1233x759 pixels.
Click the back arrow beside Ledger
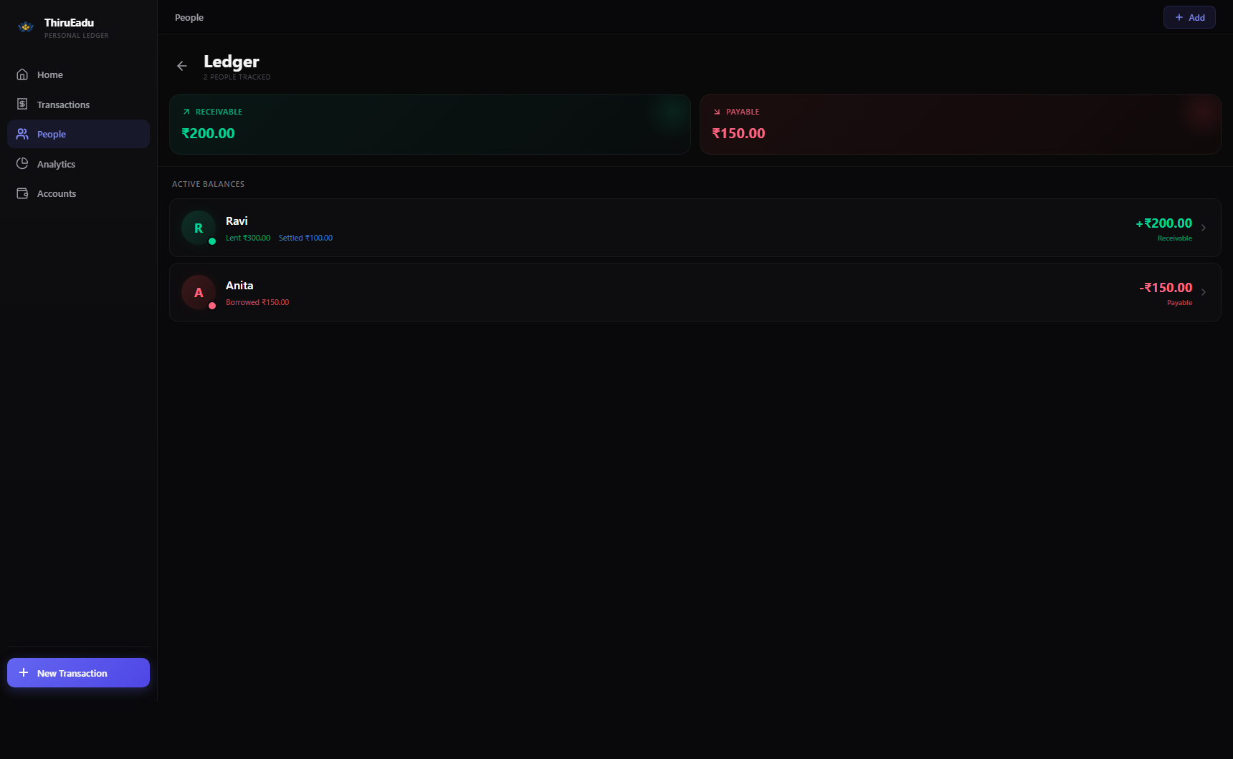182,66
